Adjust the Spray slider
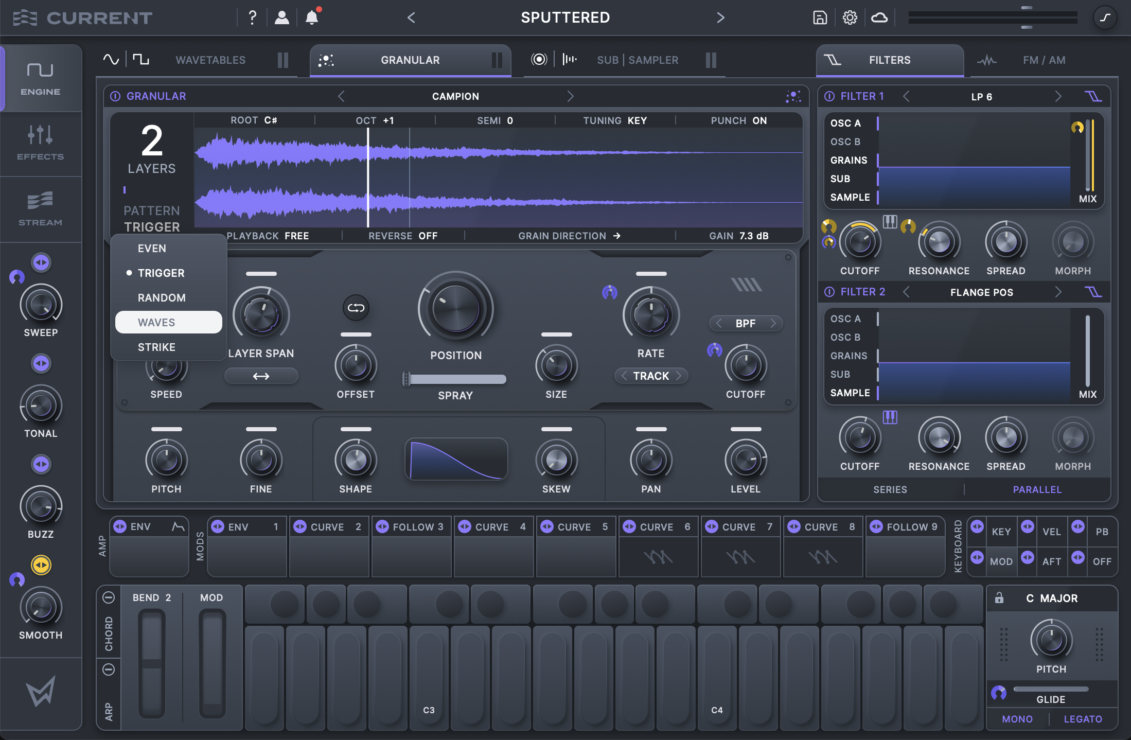Image resolution: width=1131 pixels, height=740 pixels. pos(455,379)
